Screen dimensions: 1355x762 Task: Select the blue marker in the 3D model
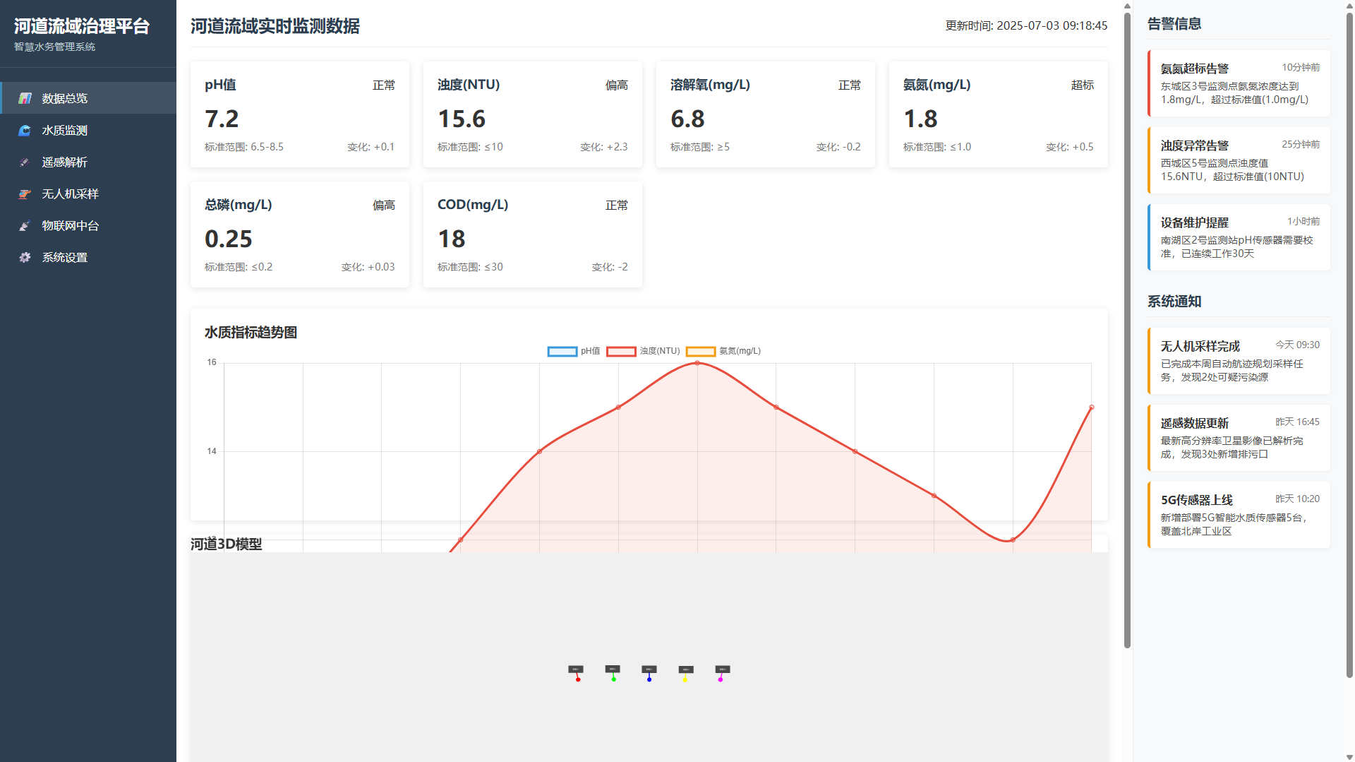[649, 679]
